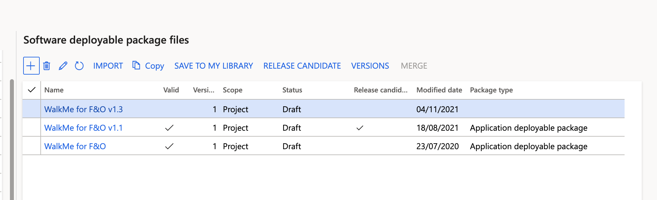Click the Refresh circular arrow icon

79,66
